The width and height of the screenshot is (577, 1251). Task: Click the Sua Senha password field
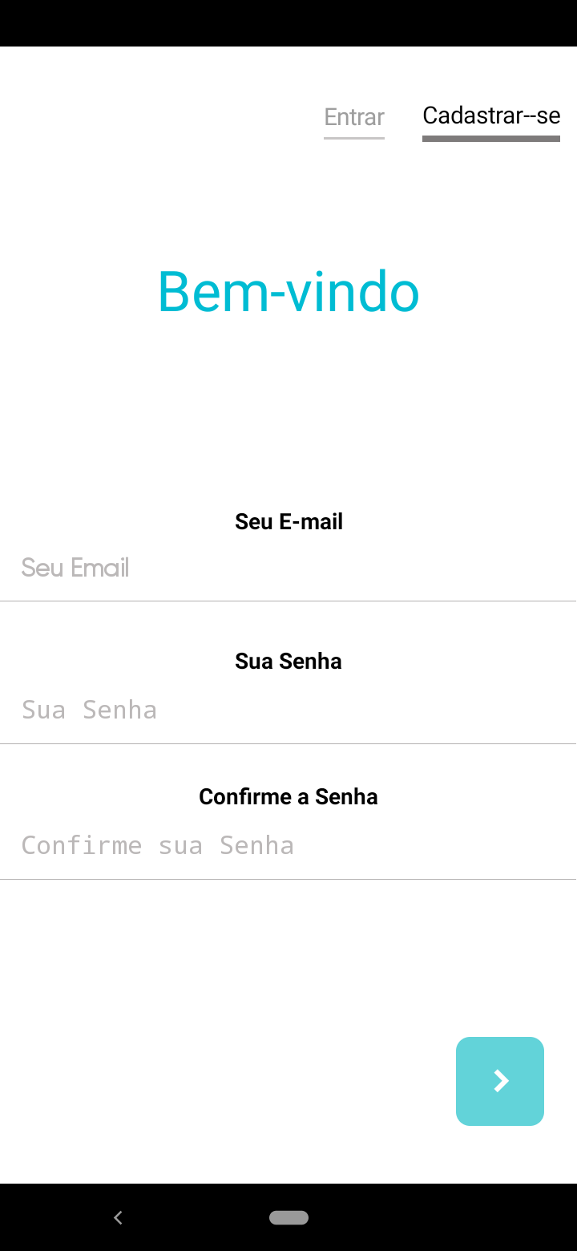288,710
